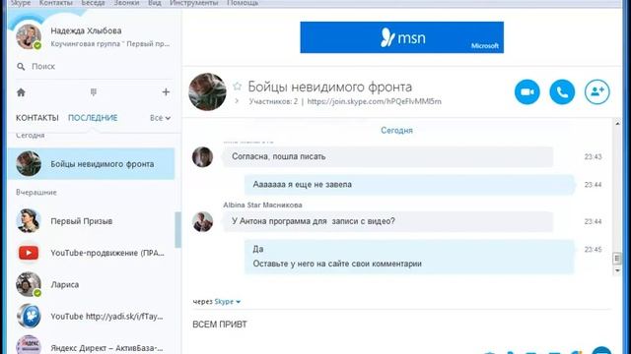Switch to the ПОСЛЕДНИЕ tab

(93, 118)
